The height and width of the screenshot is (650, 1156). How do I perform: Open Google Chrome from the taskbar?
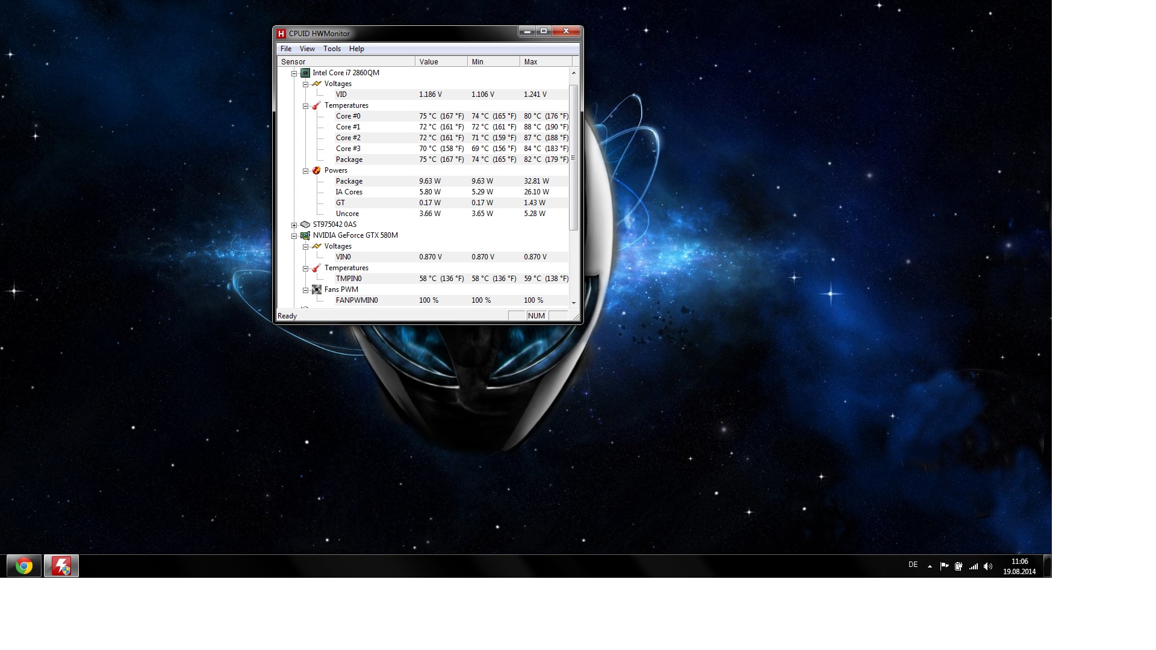coord(24,566)
